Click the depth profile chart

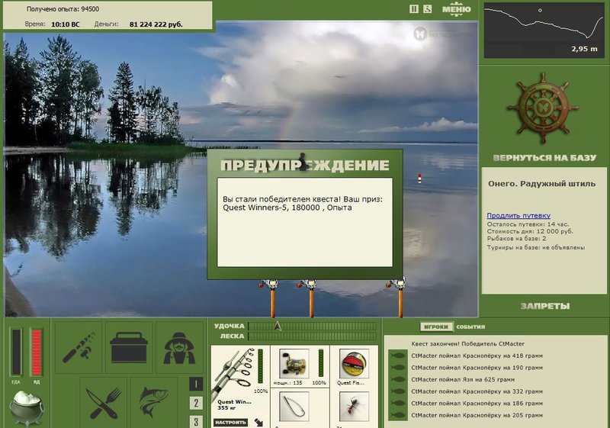click(544, 31)
